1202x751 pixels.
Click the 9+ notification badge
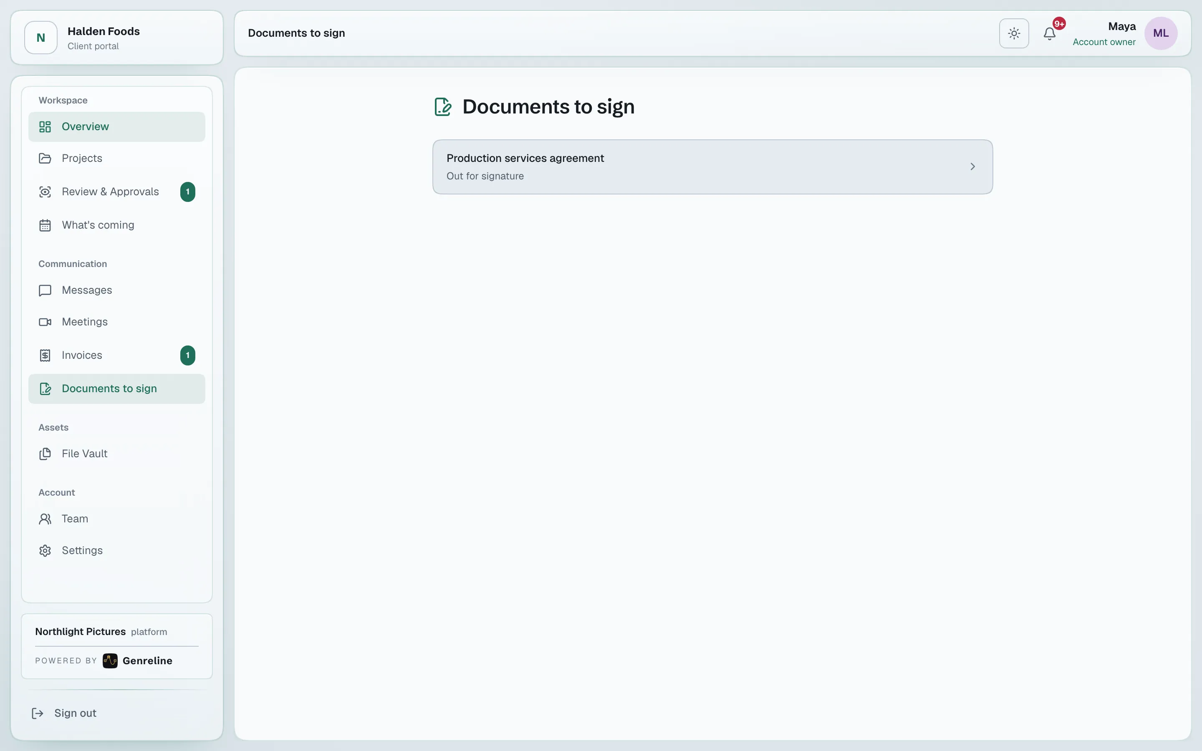click(1059, 24)
